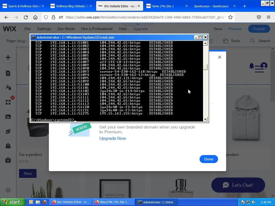Click the network icon in system tray
This screenshot has width=275, height=206.
coord(248,202)
